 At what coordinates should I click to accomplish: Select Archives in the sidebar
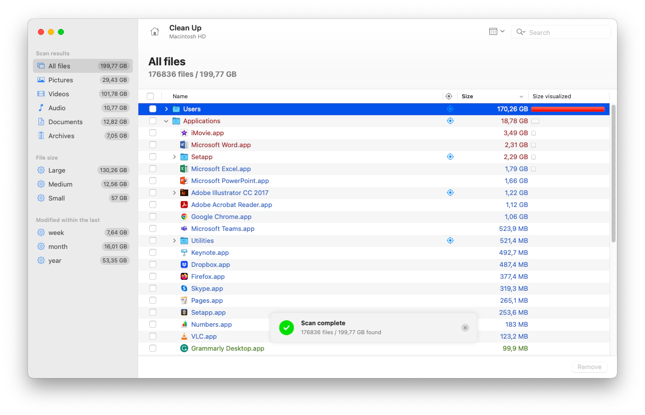[x=83, y=136]
